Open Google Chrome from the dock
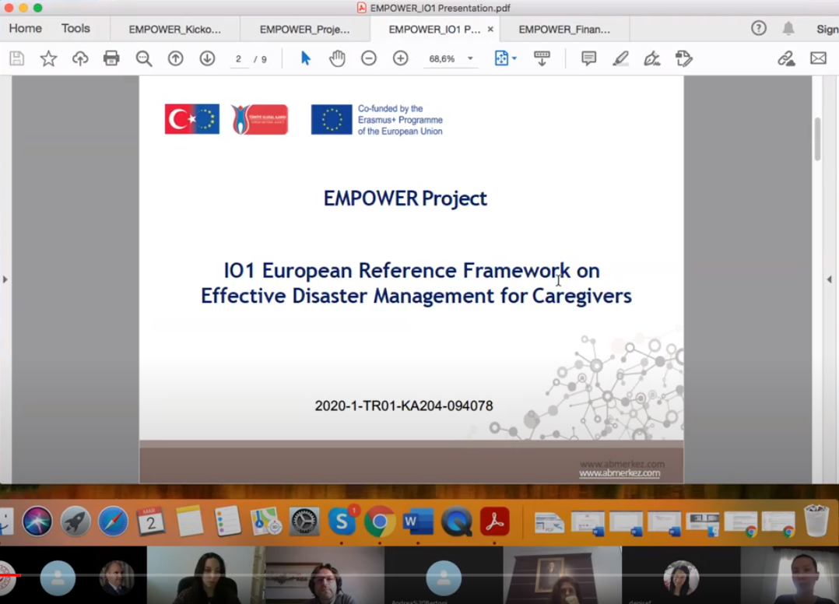 tap(380, 521)
